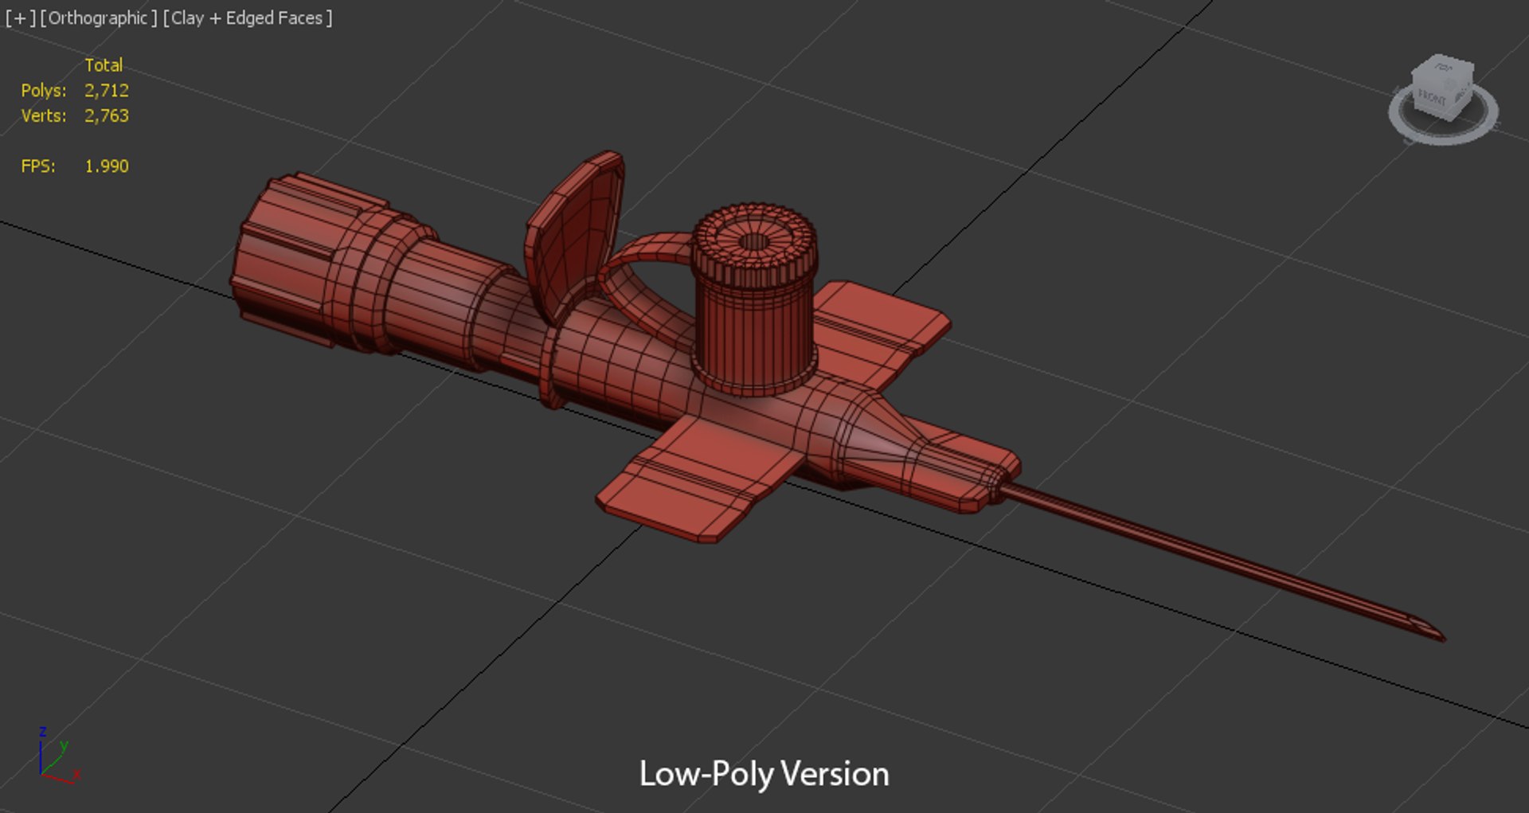
Task: Click the Verts count 2,763
Action: coord(107,115)
